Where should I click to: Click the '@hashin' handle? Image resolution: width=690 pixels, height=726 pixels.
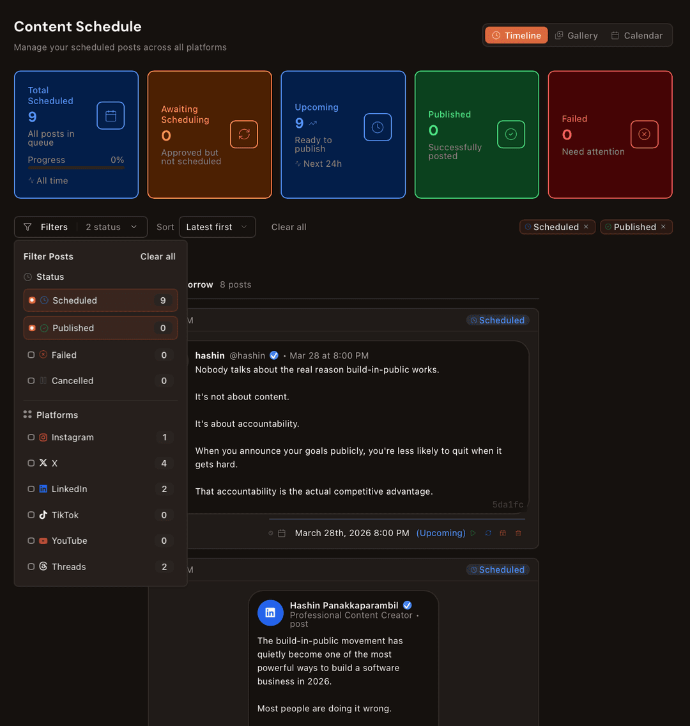[247, 355]
